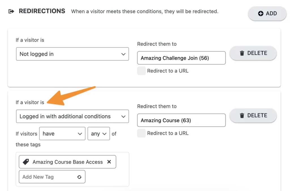Screen dimensions: 290x191
Task: Remove the Amazing Course Base Access tag
Action: (x=109, y=162)
